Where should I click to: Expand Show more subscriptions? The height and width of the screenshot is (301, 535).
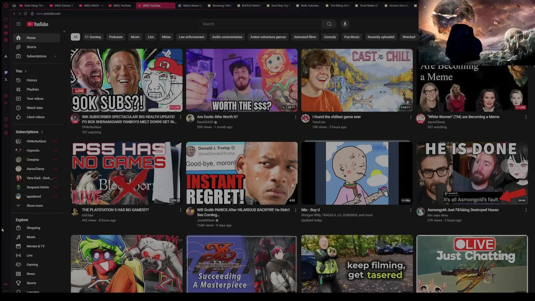(36, 206)
